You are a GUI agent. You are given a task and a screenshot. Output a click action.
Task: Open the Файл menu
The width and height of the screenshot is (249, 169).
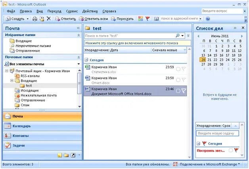pyautogui.click(x=11, y=11)
